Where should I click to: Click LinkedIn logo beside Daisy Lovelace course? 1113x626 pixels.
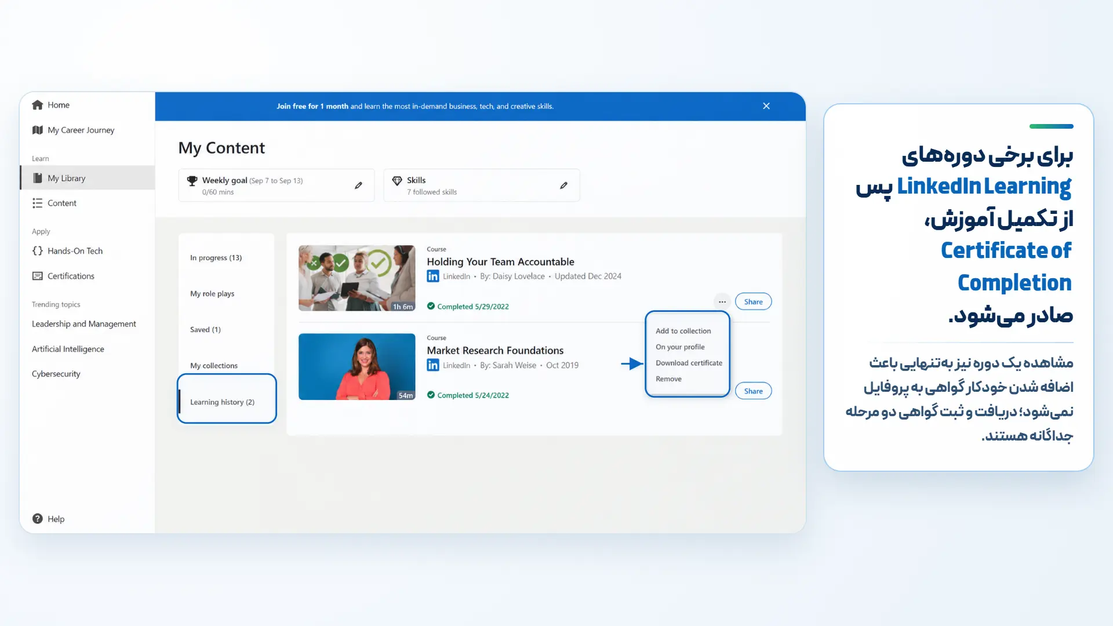point(433,276)
